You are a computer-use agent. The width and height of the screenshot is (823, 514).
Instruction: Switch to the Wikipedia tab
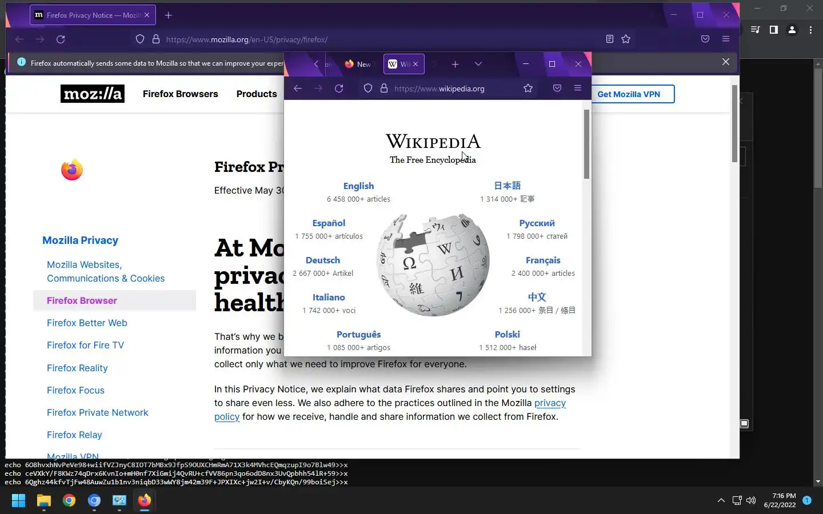(x=403, y=65)
